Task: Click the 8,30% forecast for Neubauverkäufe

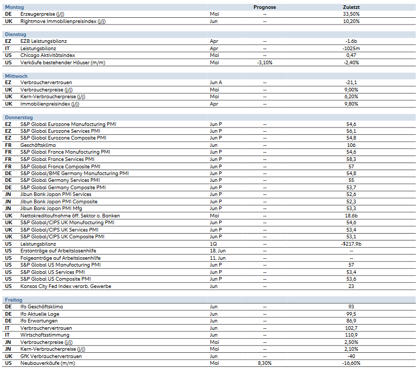Action: click(x=265, y=363)
